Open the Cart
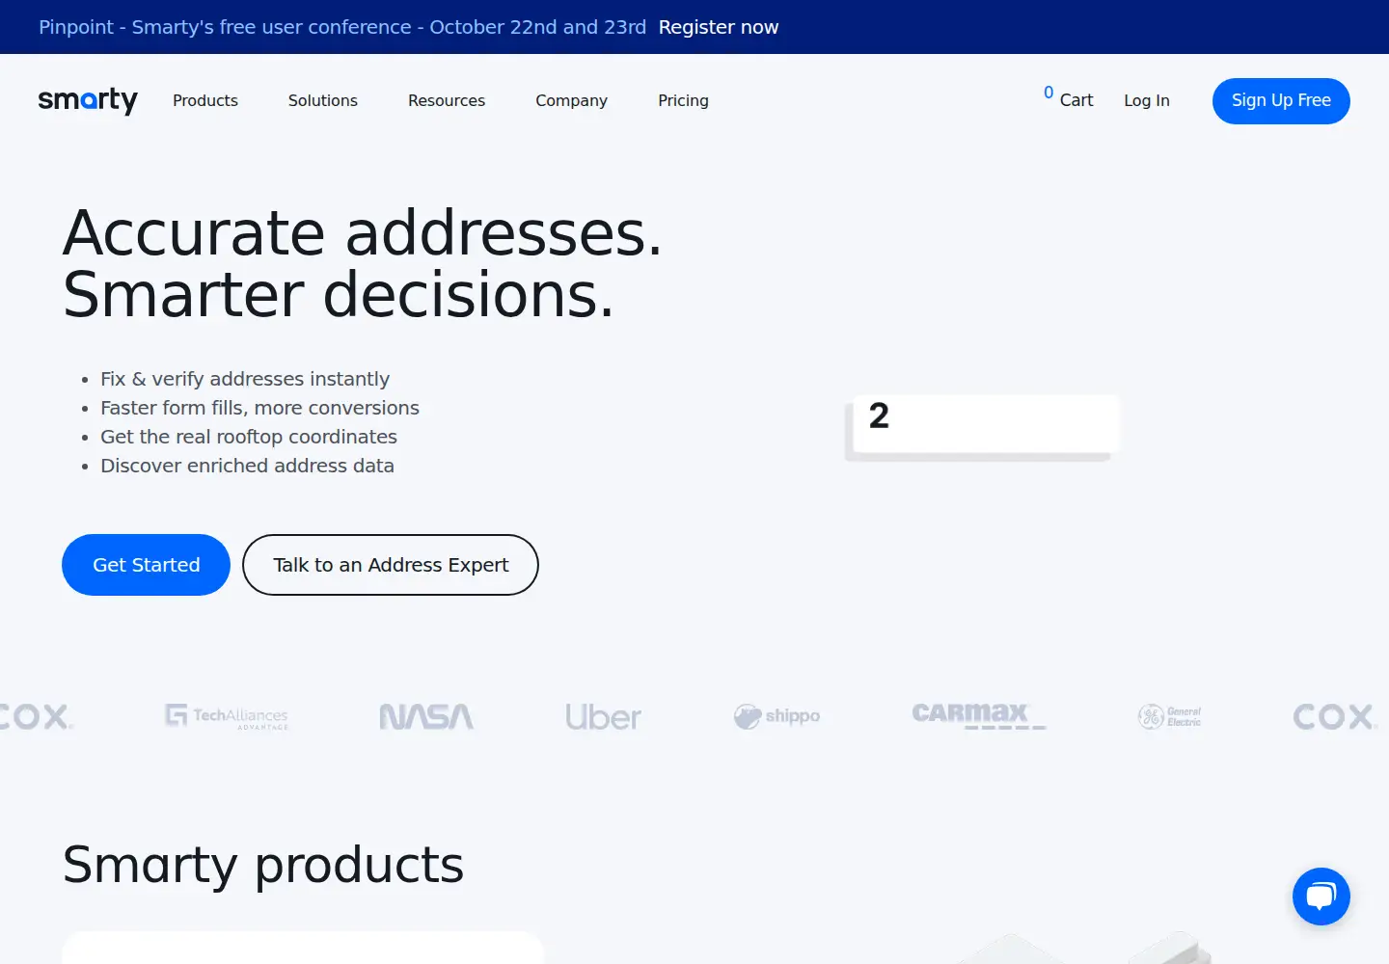The image size is (1389, 964). [1069, 98]
